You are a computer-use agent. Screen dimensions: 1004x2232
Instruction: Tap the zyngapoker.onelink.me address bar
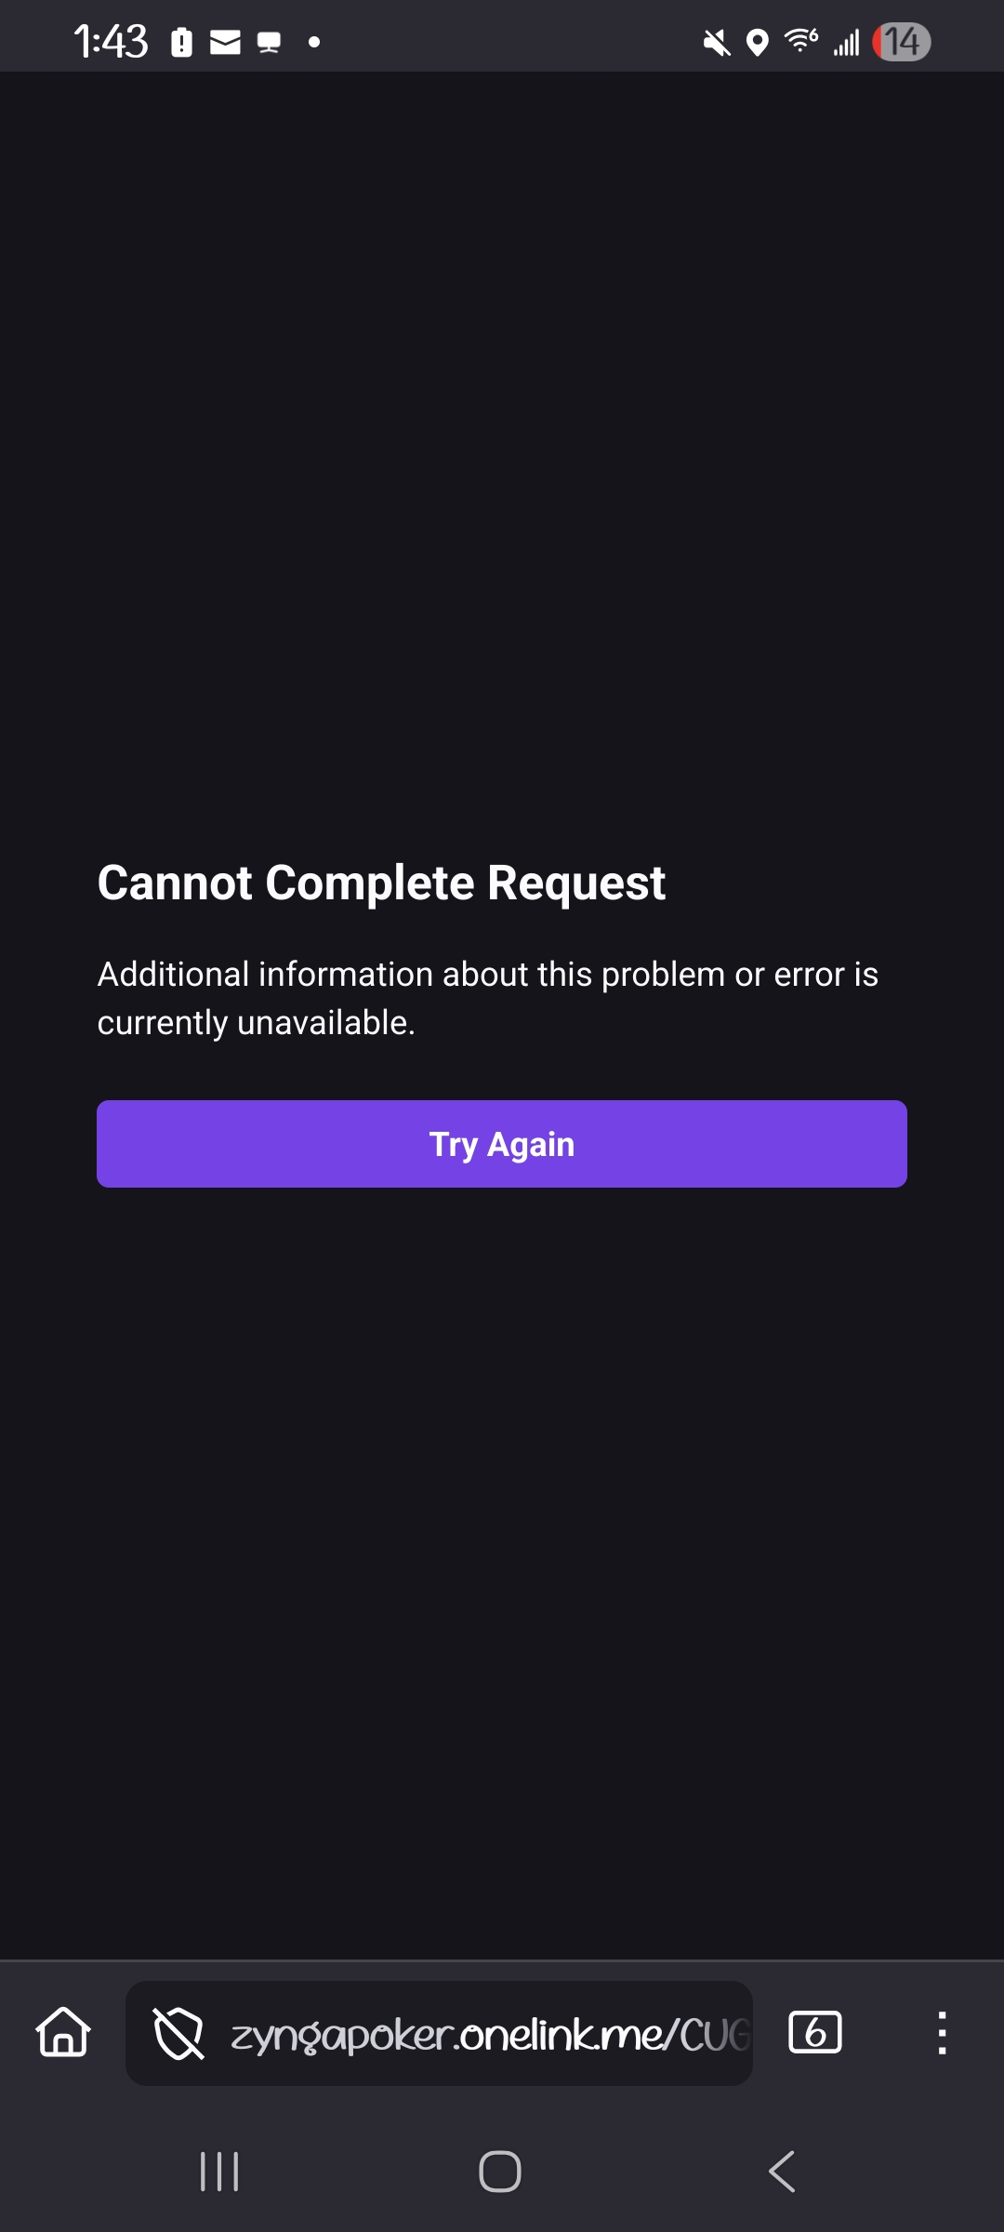click(x=439, y=2033)
